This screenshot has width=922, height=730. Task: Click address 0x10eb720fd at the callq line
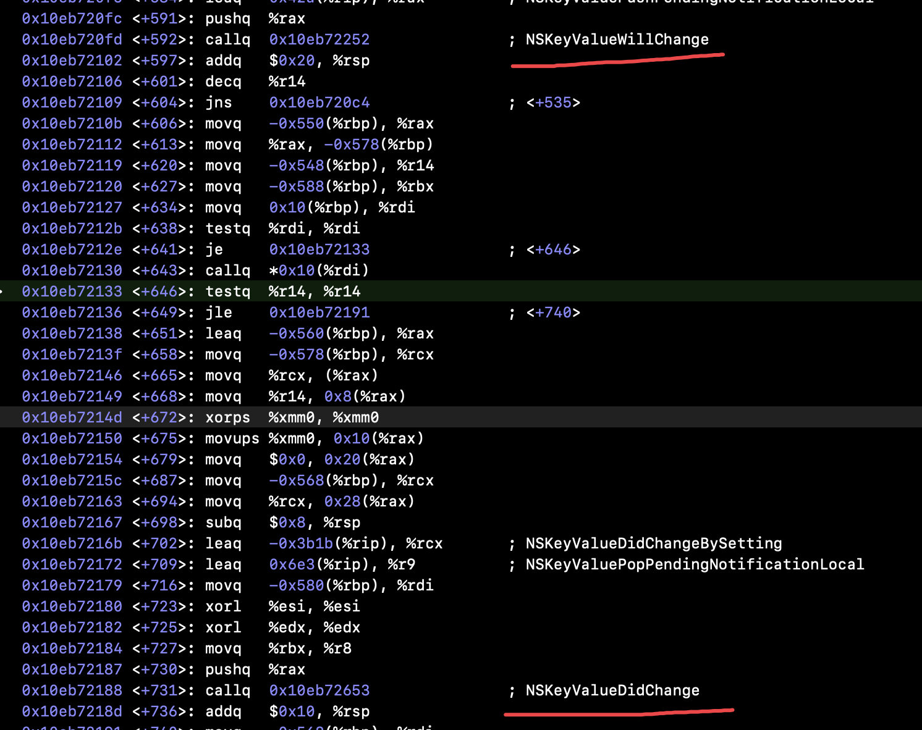(72, 40)
